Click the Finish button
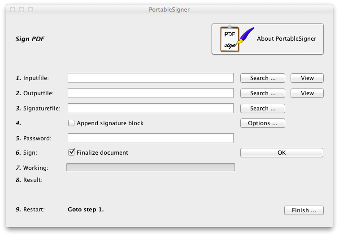 tap(304, 211)
